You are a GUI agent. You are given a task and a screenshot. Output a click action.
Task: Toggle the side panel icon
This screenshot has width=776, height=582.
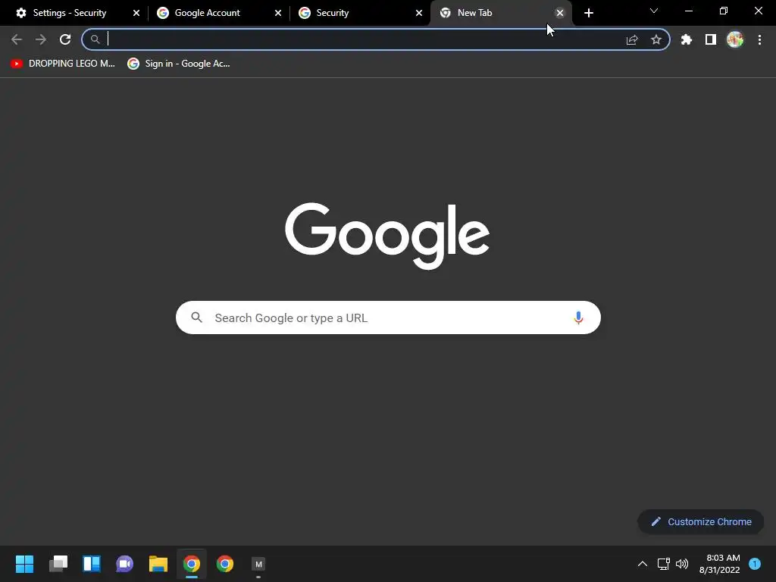[x=711, y=39]
